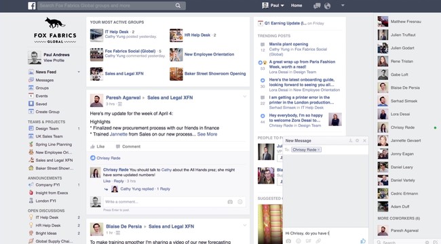Add more people icon in New Message window

pyautogui.click(x=351, y=140)
